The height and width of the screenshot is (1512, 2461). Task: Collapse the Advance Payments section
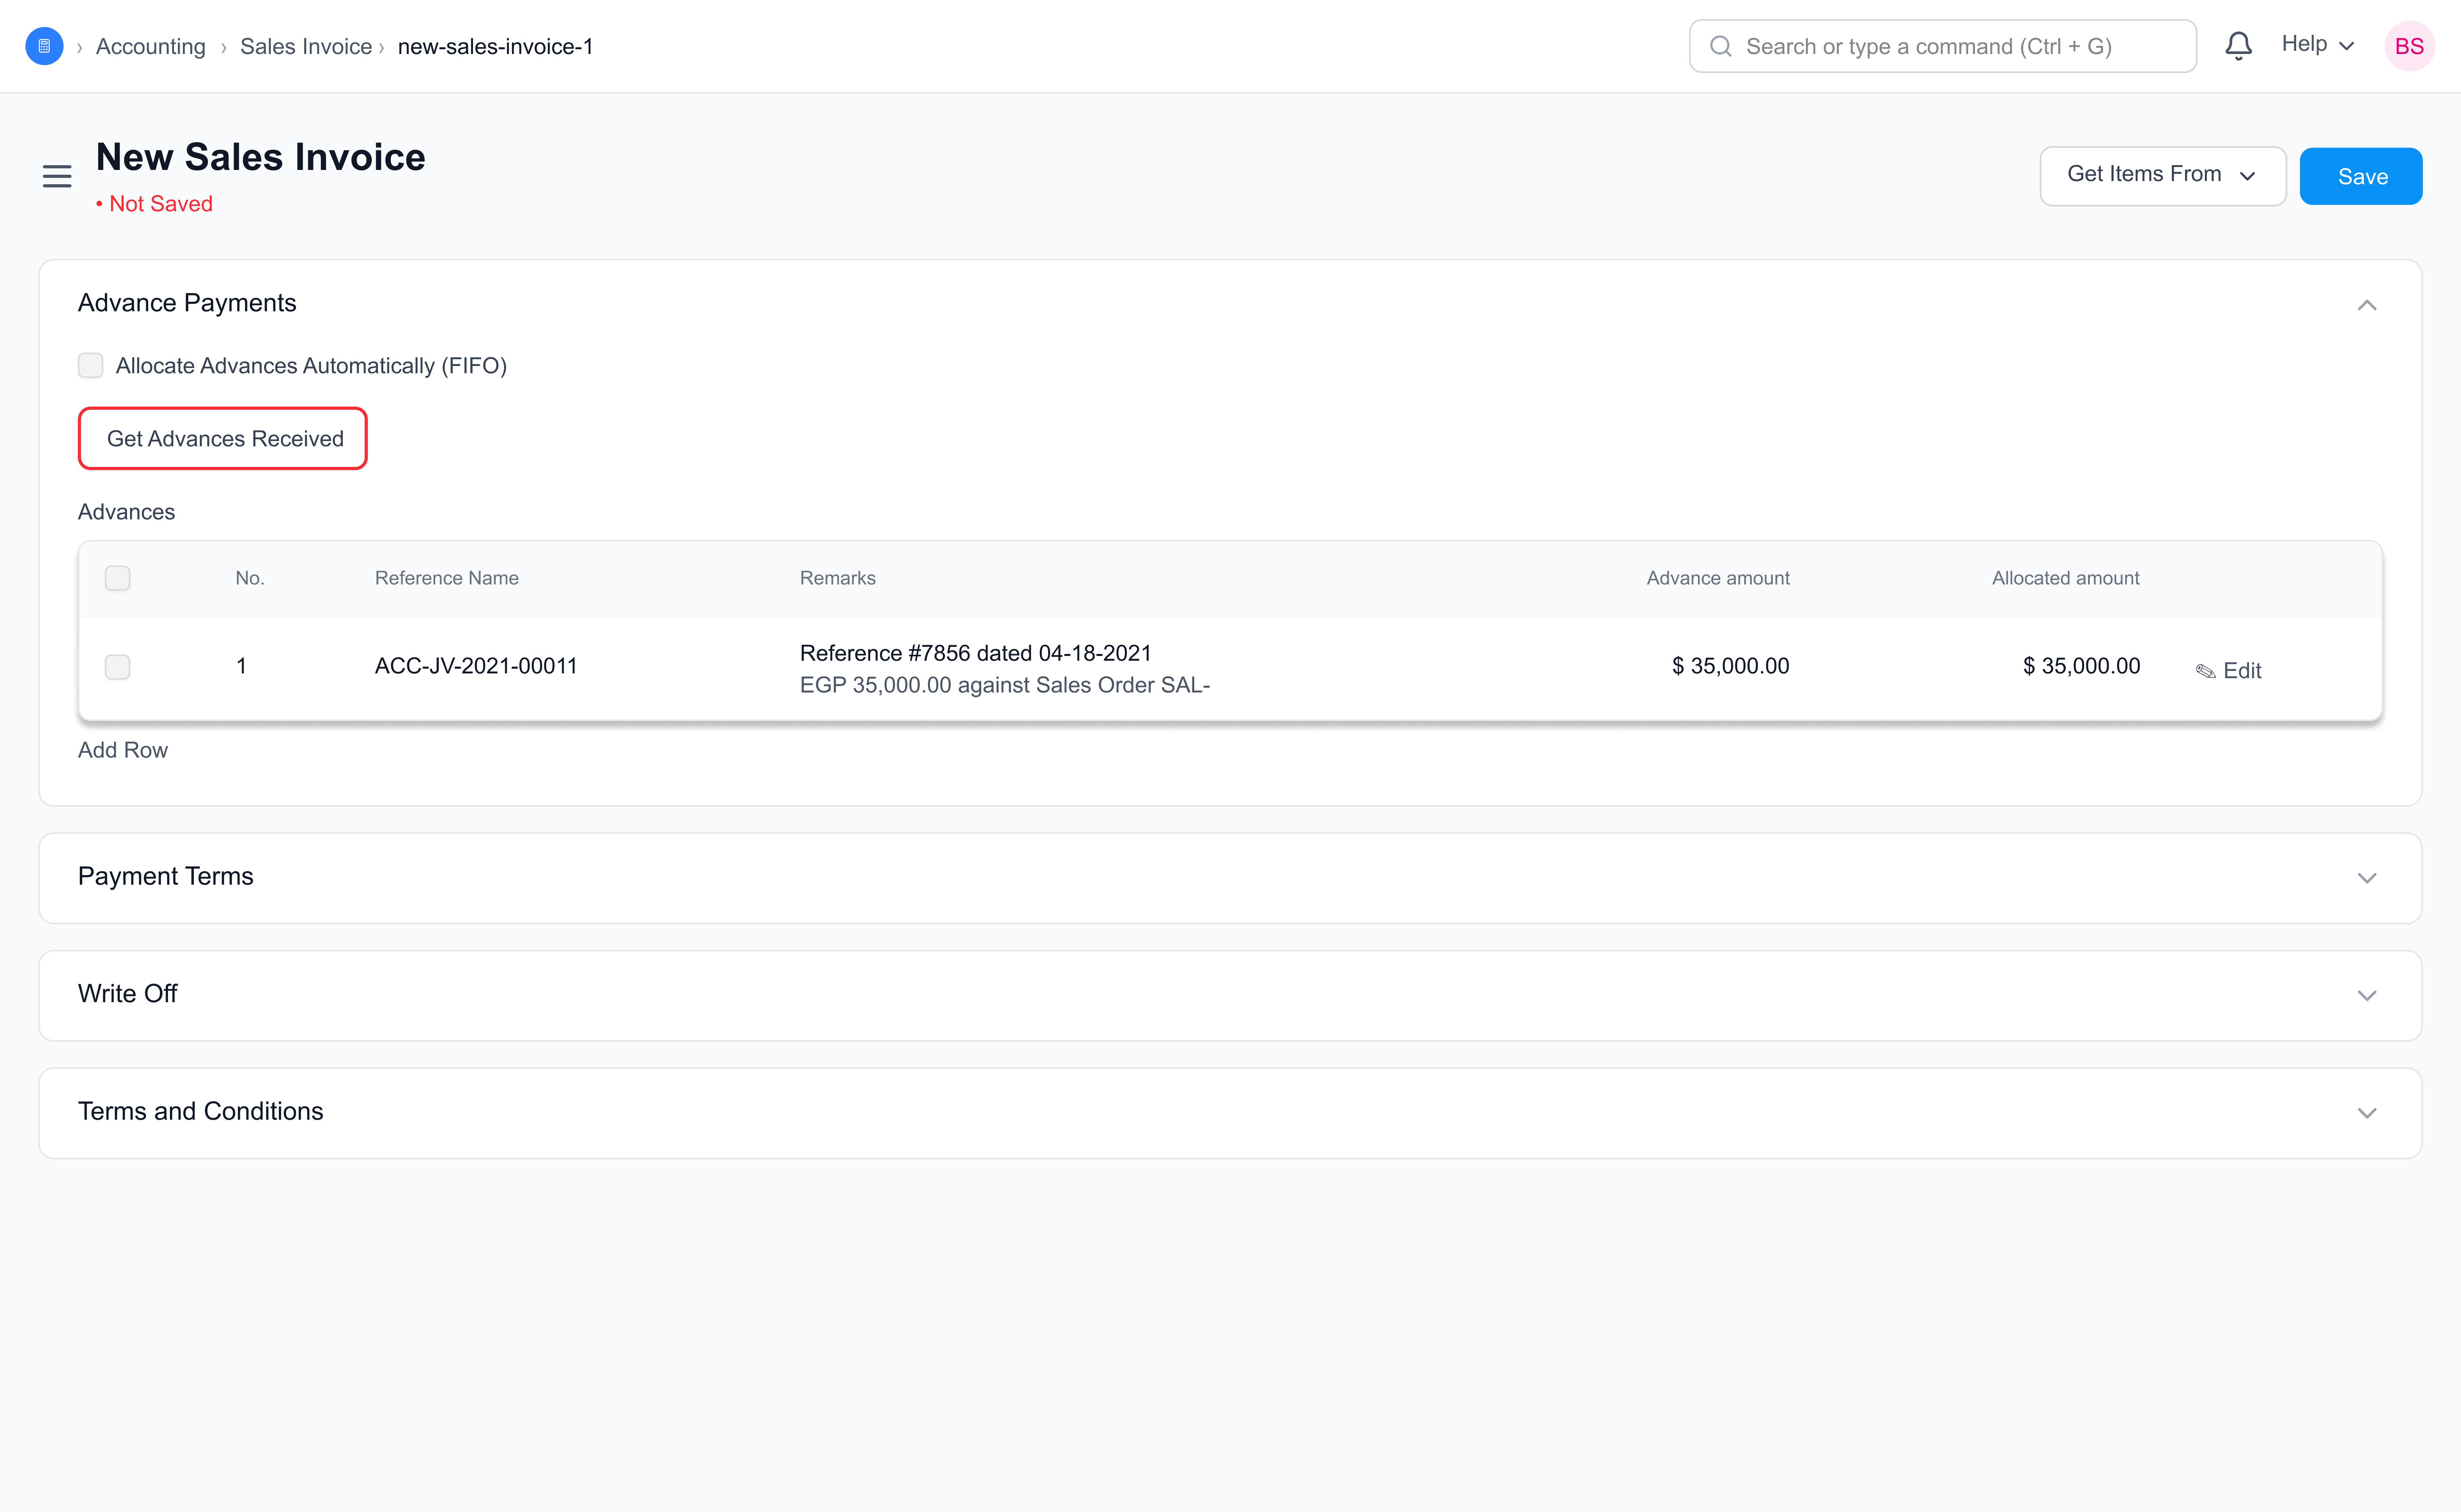pyautogui.click(x=2367, y=305)
